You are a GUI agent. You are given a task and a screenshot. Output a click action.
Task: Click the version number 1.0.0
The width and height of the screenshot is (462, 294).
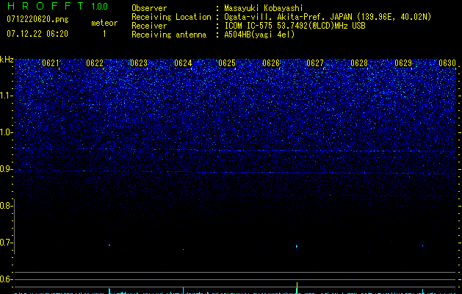tap(100, 6)
